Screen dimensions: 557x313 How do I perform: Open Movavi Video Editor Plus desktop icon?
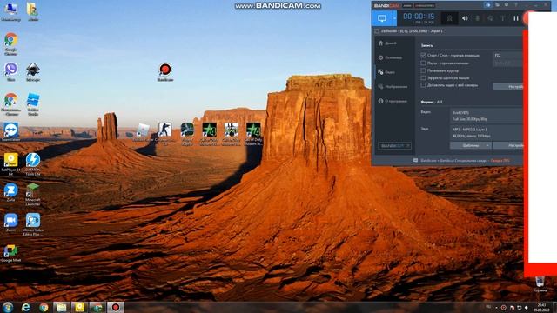[33, 224]
